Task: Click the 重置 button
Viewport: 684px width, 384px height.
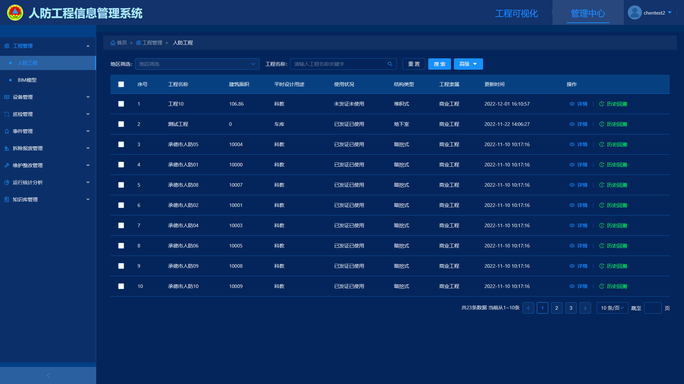Action: tap(414, 64)
